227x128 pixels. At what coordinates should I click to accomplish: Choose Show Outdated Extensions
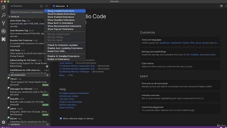pos(65,14)
